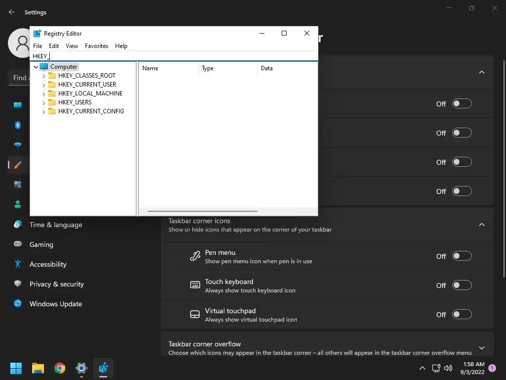This screenshot has height=380, width=506.
Task: Open Apps icon in Settings sidebar
Action: (x=18, y=185)
